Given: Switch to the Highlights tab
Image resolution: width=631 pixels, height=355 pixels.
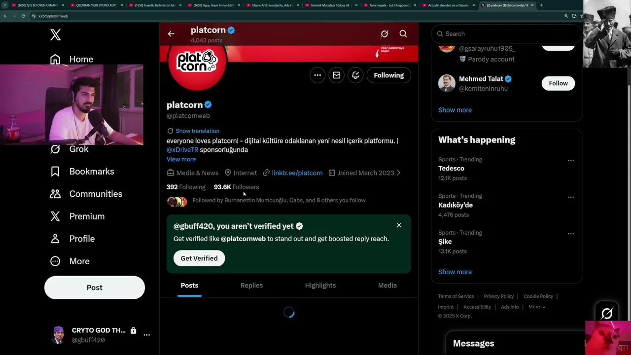Looking at the screenshot, I should point(320,285).
